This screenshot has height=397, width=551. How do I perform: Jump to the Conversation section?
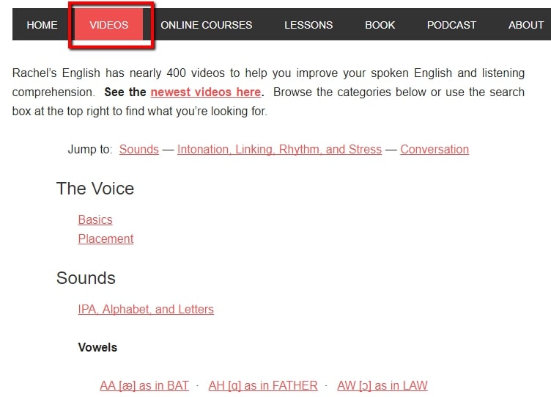[434, 149]
